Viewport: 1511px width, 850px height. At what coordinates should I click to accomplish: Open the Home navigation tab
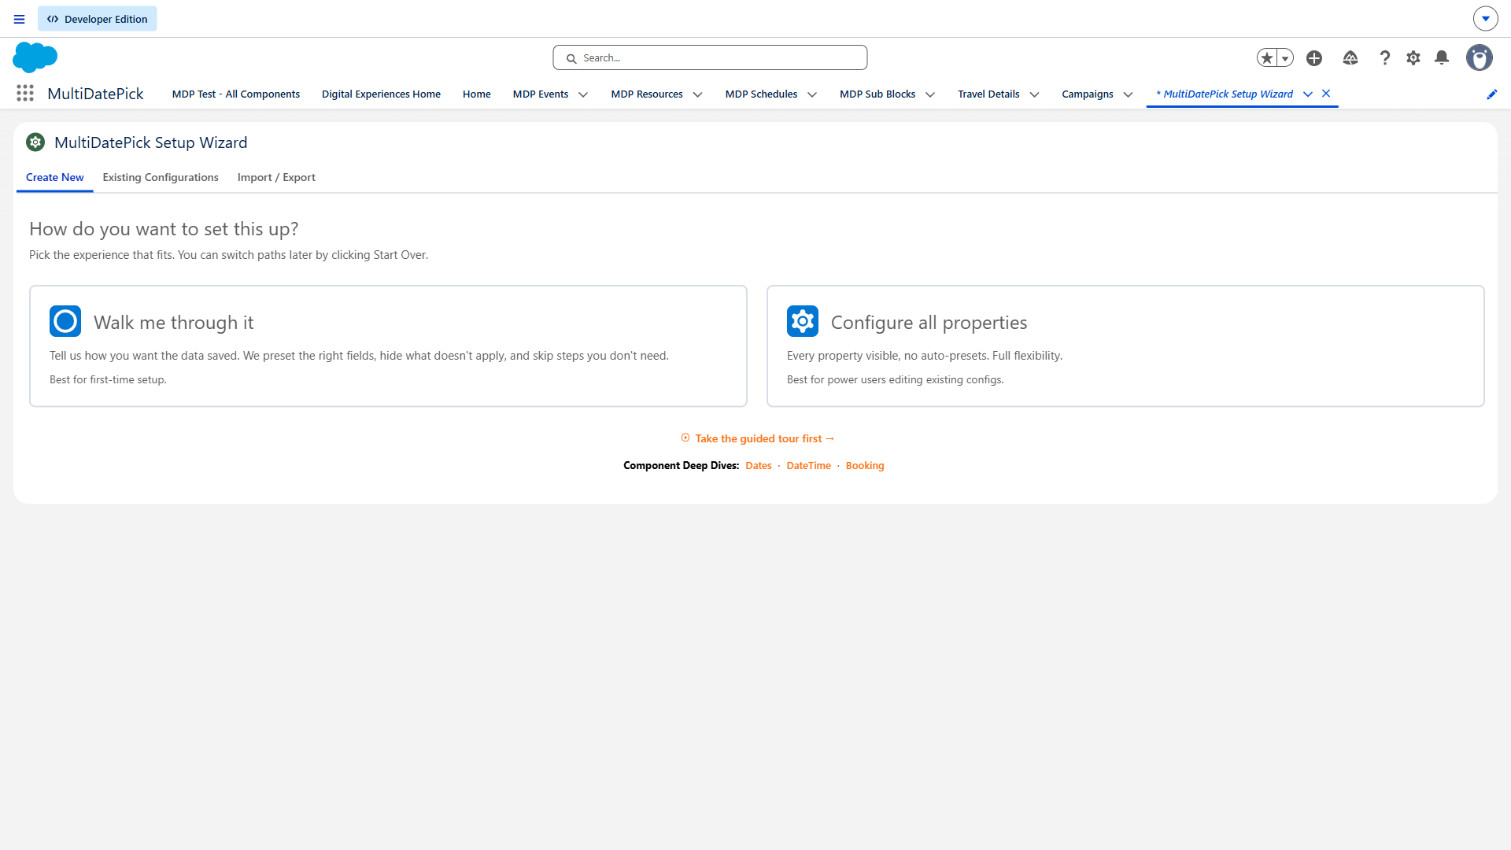pyautogui.click(x=477, y=94)
